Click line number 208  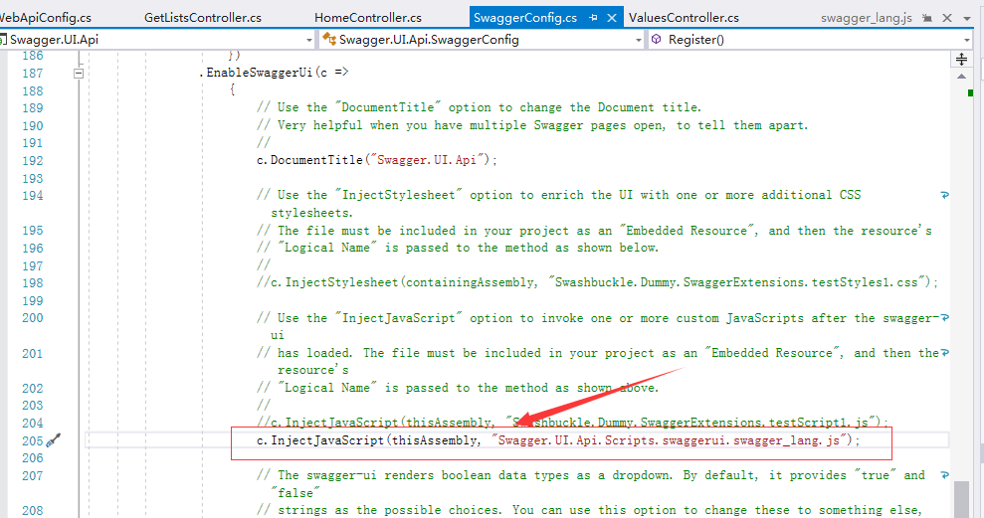pos(33,511)
